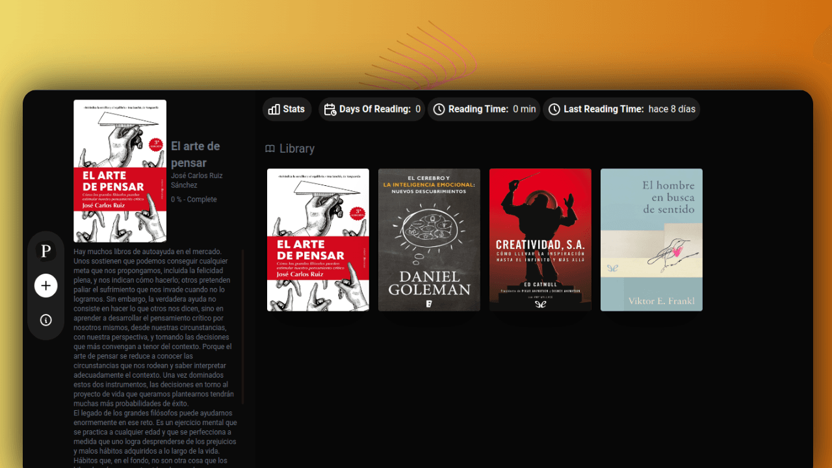Click the hace 8 días value
The image size is (832, 468).
[671, 109]
